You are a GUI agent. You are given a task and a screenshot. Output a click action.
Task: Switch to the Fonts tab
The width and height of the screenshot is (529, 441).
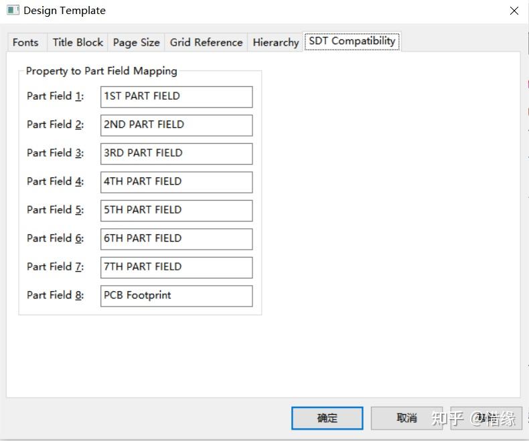pos(25,42)
